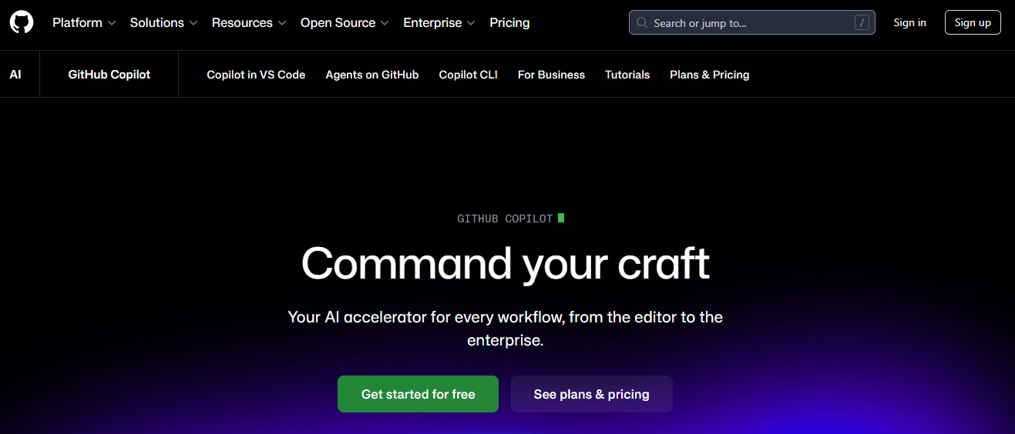This screenshot has width=1015, height=434.
Task: Expand the Enterprise dropdown menu
Action: pyautogui.click(x=439, y=23)
